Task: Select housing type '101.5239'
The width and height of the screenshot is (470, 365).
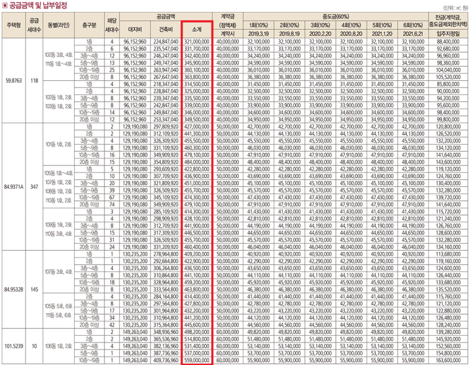Action: (14, 346)
